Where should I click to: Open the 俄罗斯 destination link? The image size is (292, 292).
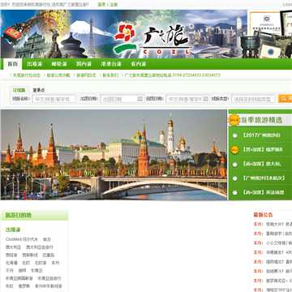tap(24, 286)
